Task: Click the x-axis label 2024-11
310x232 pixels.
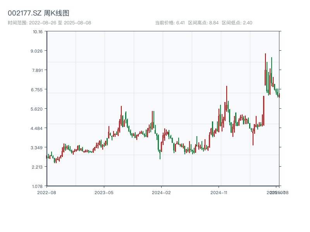Action: pos(219,193)
